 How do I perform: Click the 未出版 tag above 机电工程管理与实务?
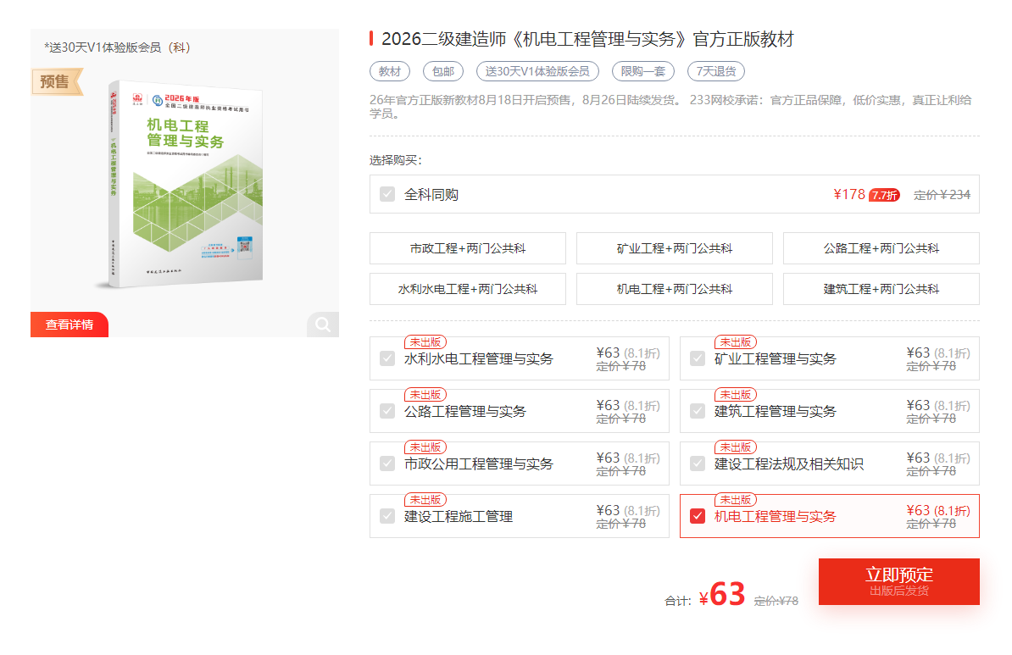point(735,500)
